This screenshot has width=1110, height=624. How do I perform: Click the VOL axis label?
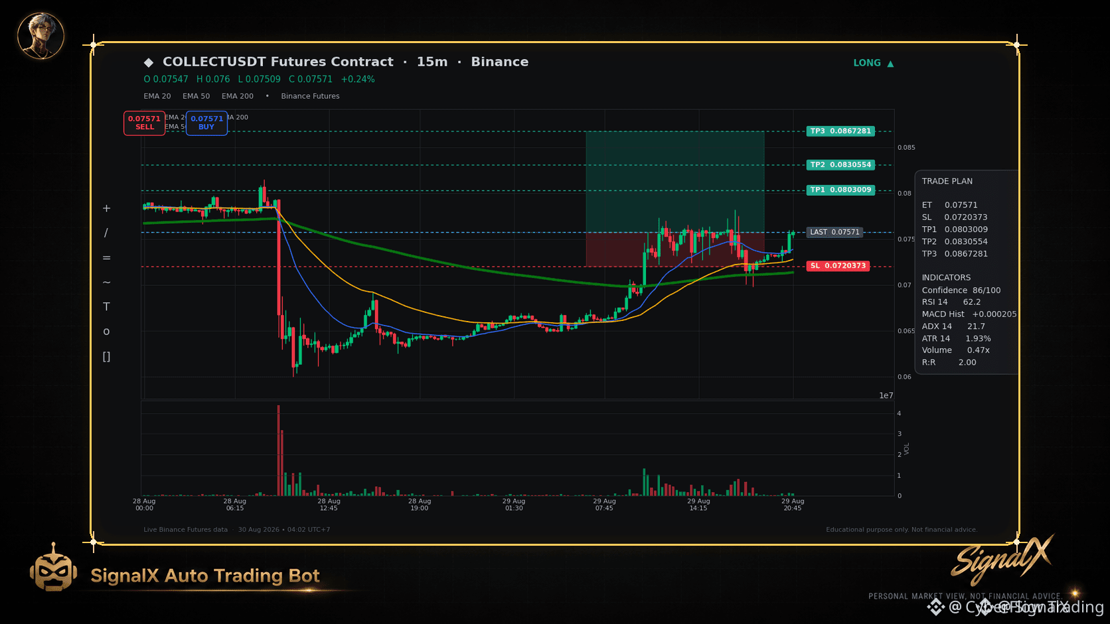pyautogui.click(x=907, y=449)
